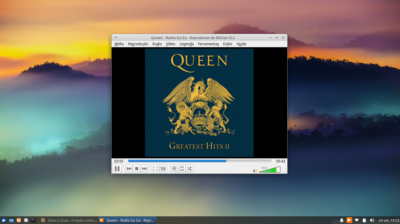Open the application launcher menu in the taskbar
This screenshot has height=224, width=400.
[4, 220]
